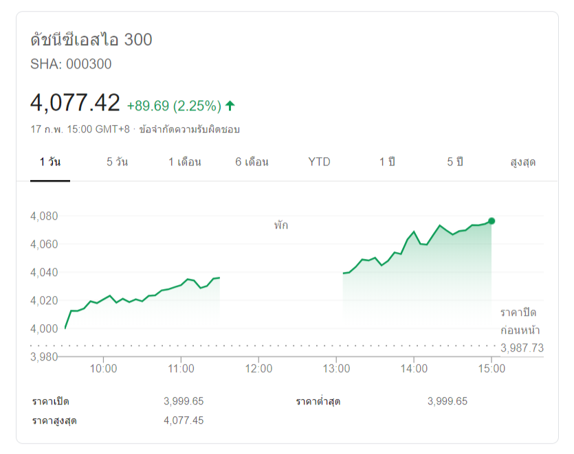574x454 pixels.
Task: Select the สูงสุด range tab
Action: [x=522, y=162]
